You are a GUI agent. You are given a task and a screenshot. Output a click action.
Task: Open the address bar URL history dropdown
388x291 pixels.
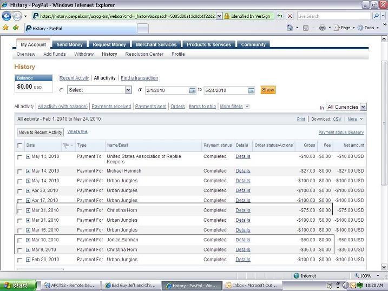(x=219, y=16)
